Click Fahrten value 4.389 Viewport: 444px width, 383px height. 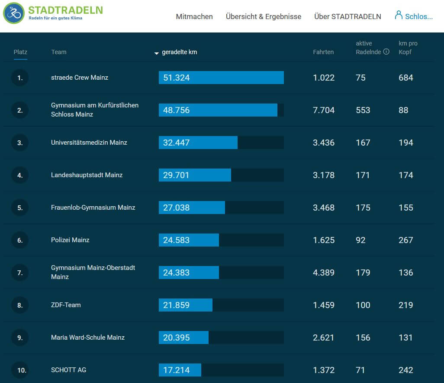[x=324, y=273]
